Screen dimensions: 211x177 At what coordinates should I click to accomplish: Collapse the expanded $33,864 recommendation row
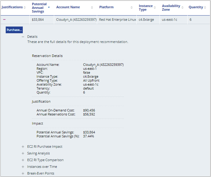pos(4,20)
